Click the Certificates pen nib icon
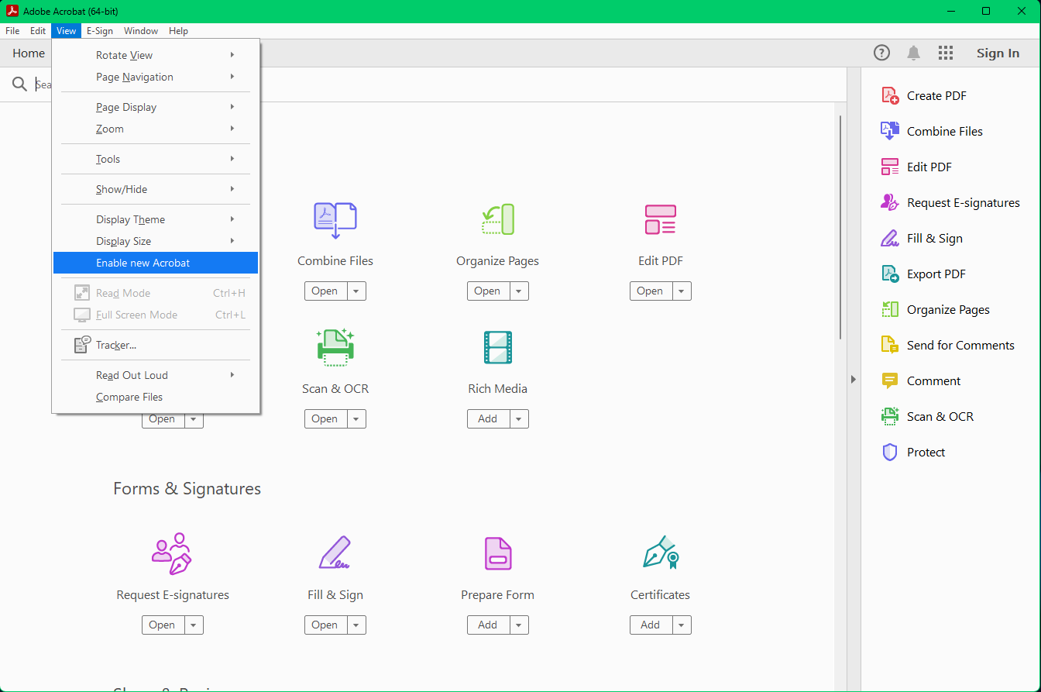This screenshot has width=1041, height=692. coord(660,553)
